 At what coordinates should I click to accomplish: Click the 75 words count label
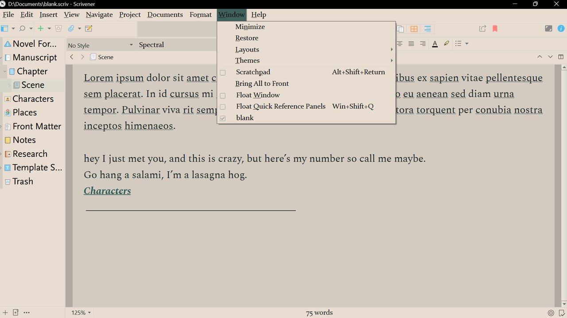pyautogui.click(x=319, y=313)
